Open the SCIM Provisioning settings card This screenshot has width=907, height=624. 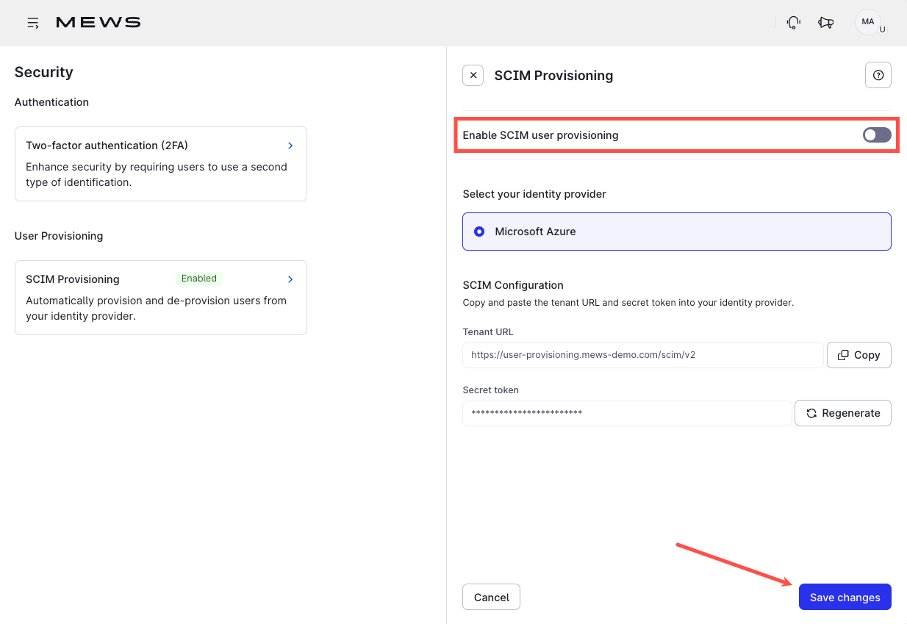coord(160,298)
